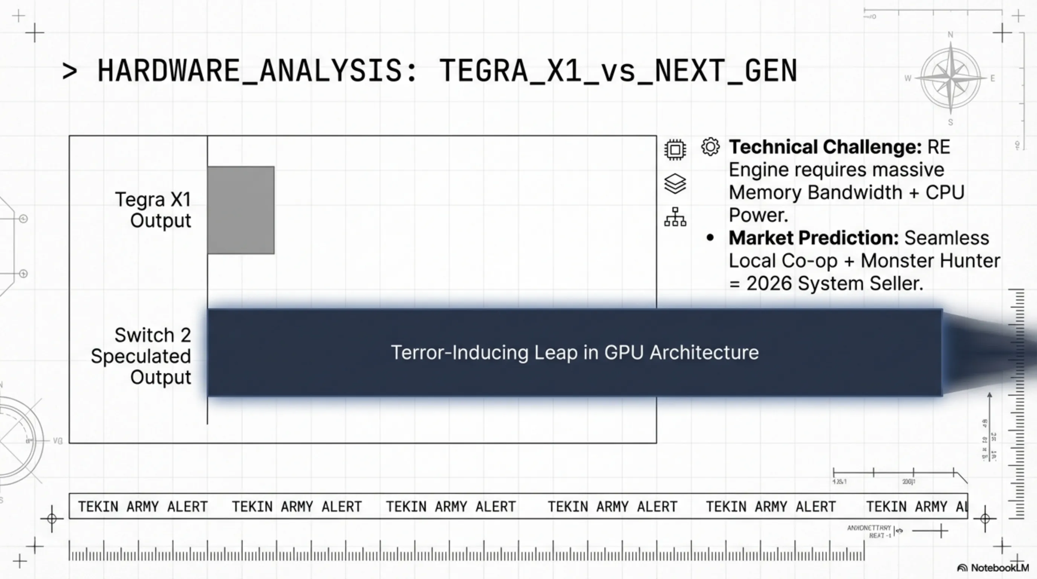Click the CPU chip icon
This screenshot has height=579, width=1037.
click(x=675, y=150)
